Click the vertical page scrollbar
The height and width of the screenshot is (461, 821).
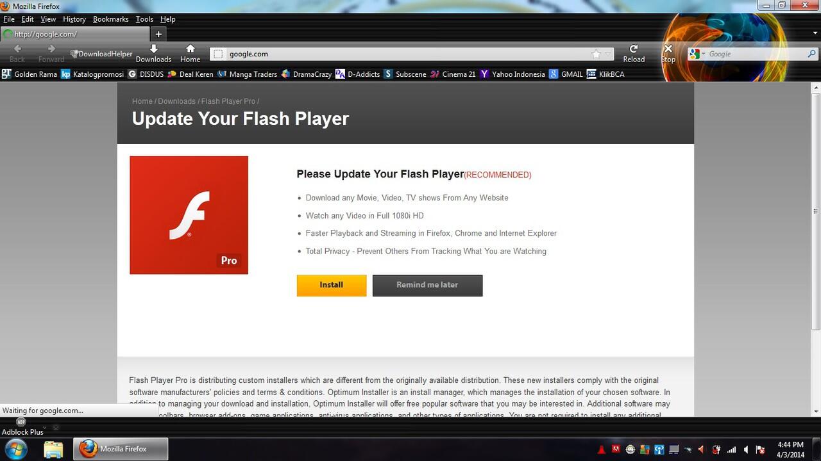pos(816,211)
